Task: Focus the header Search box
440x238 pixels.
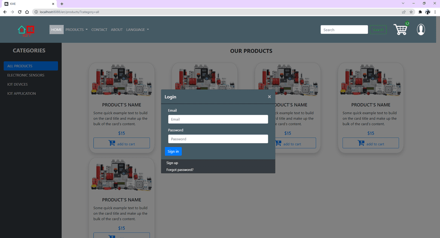Action: 344,30
